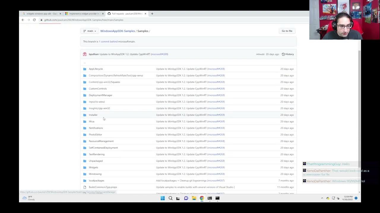Click the bpulliam avatar icon
The image size is (380, 213).
(x=85, y=54)
